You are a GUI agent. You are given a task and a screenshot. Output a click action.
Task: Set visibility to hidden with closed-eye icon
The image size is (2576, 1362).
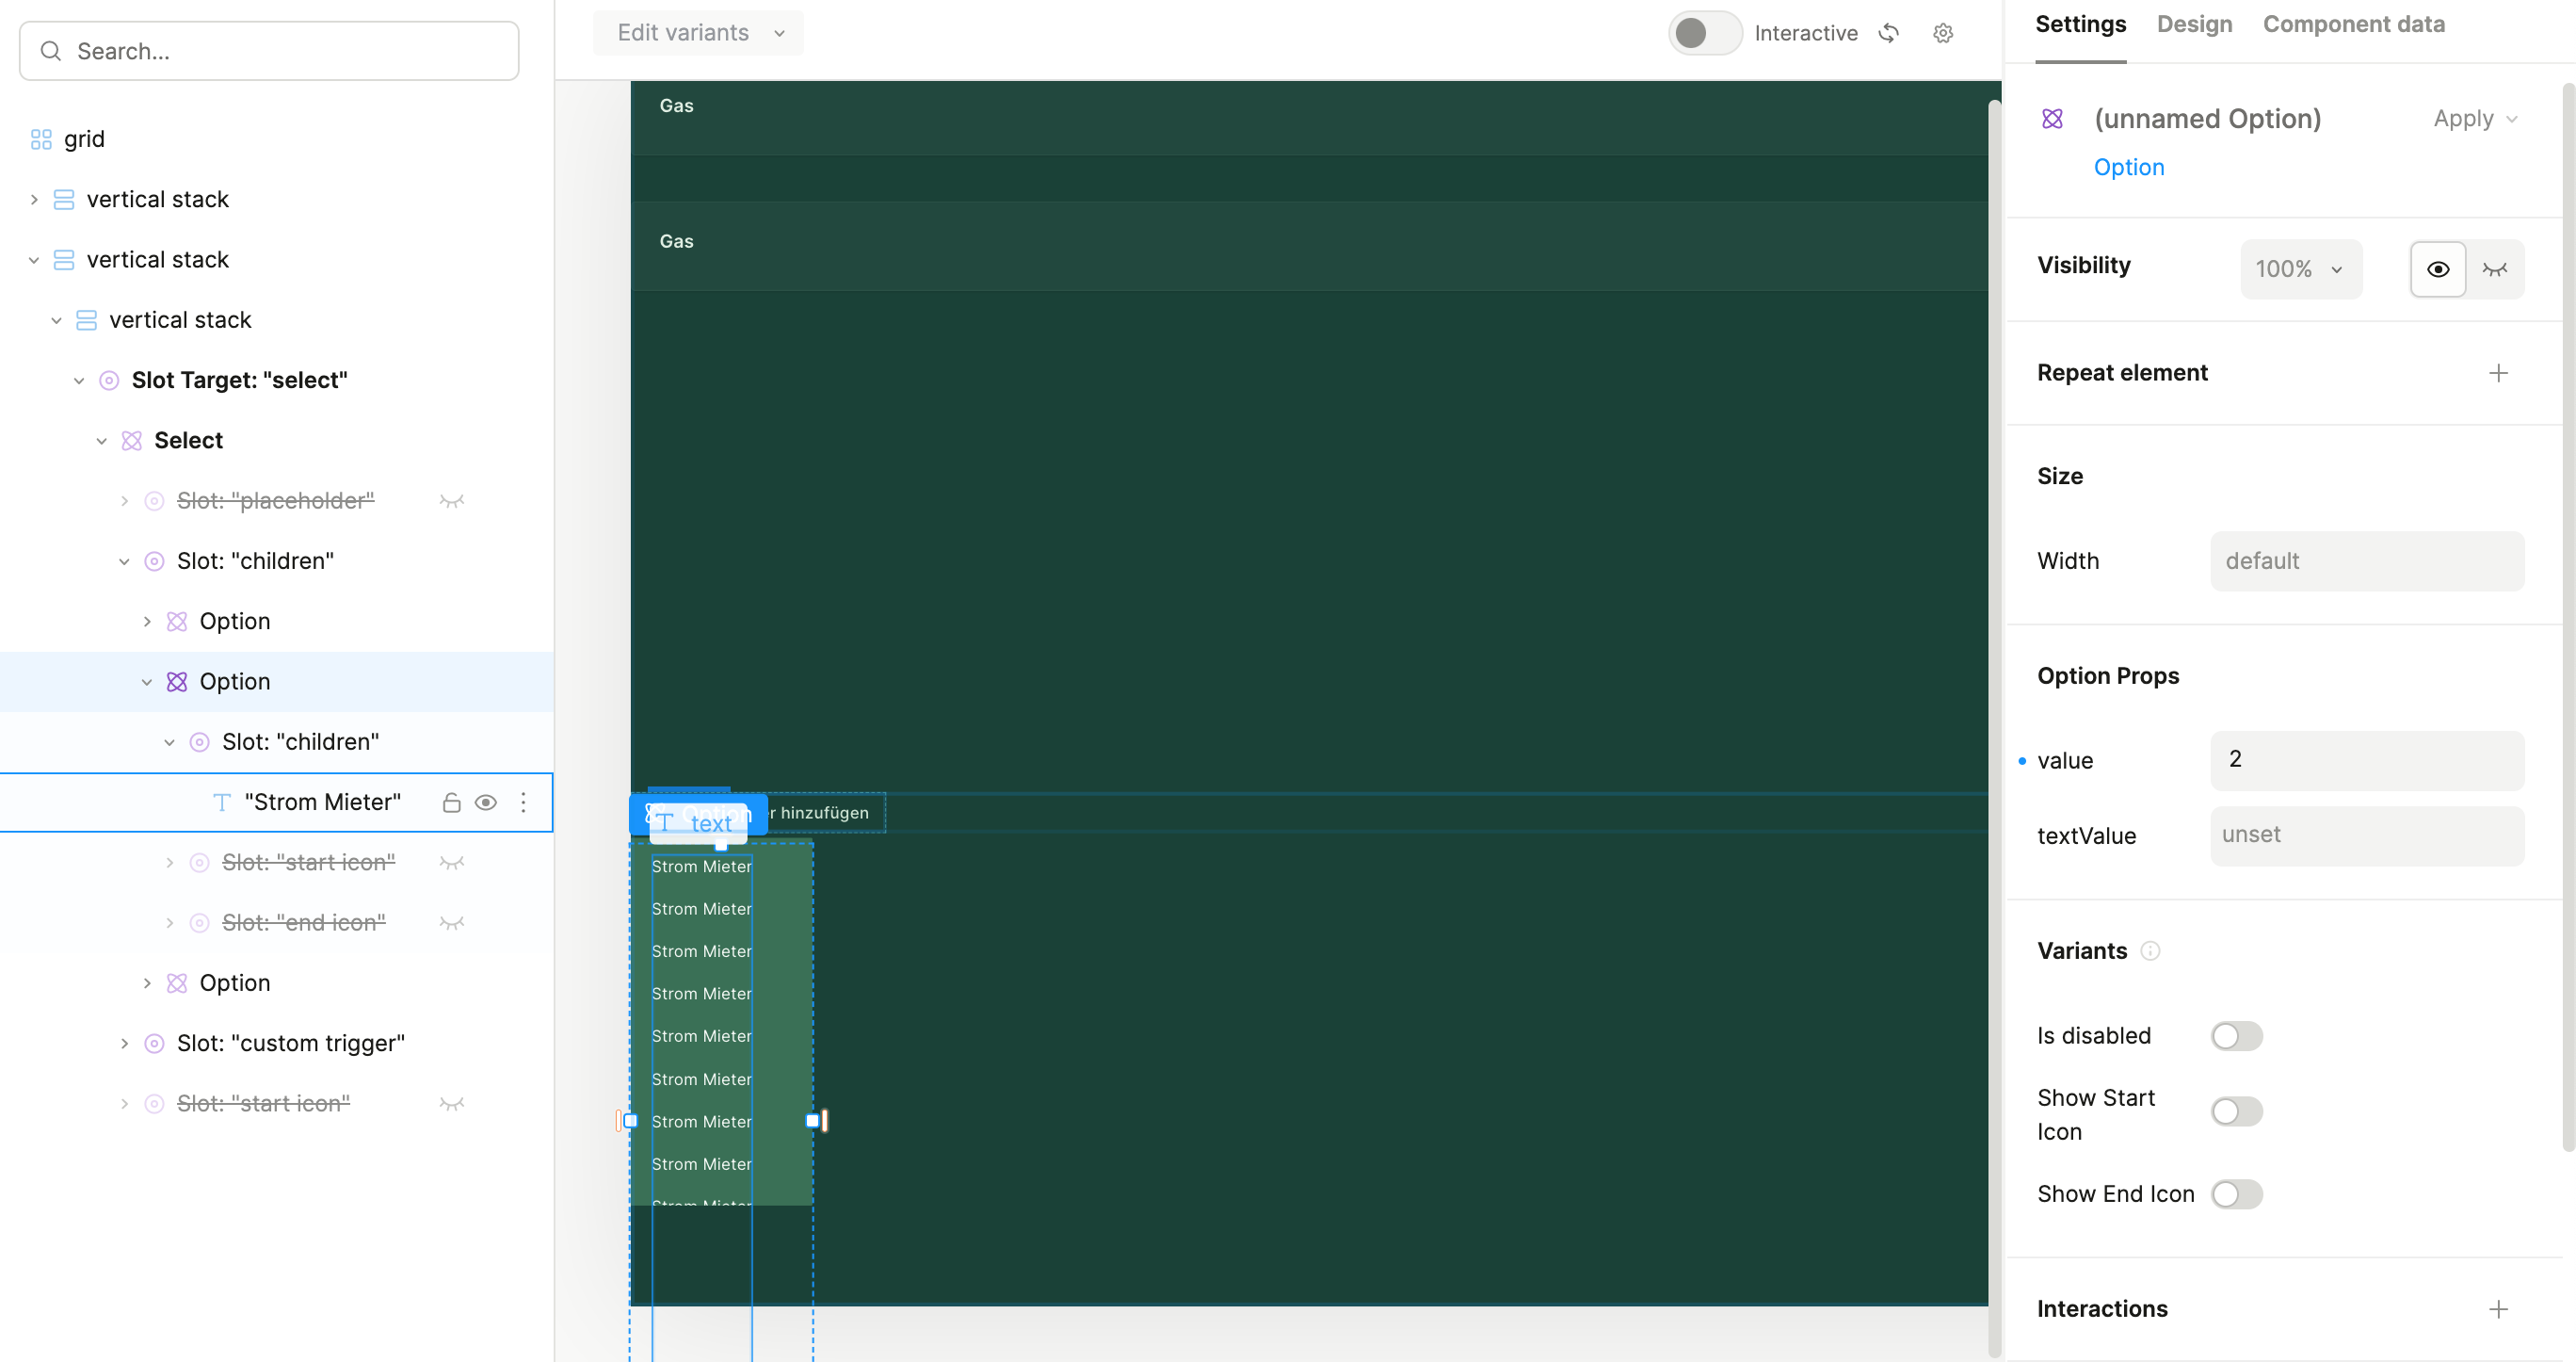point(2494,269)
